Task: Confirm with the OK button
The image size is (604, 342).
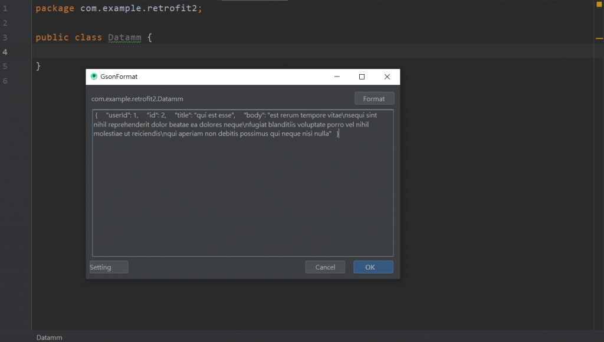Action: (x=373, y=267)
